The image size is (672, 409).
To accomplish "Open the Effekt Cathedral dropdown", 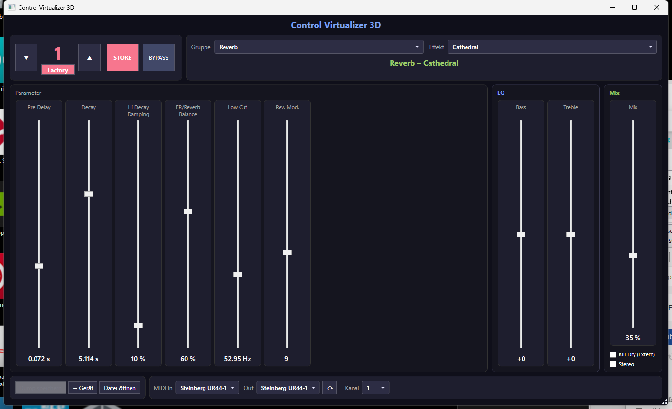I will pos(552,47).
